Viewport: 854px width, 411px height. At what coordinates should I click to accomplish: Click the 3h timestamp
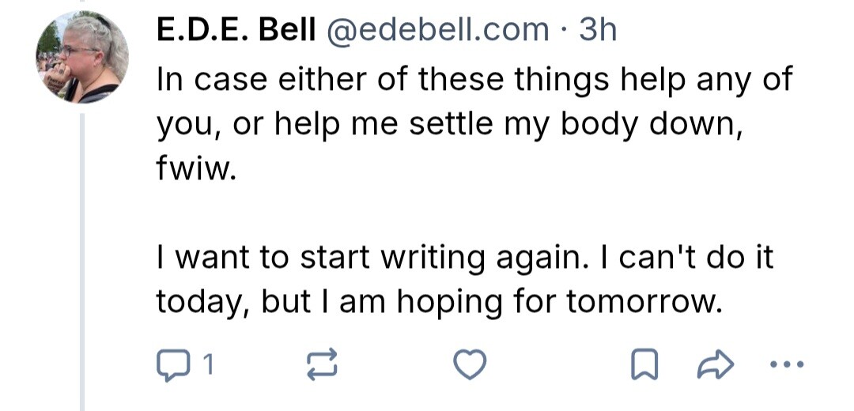pyautogui.click(x=598, y=30)
